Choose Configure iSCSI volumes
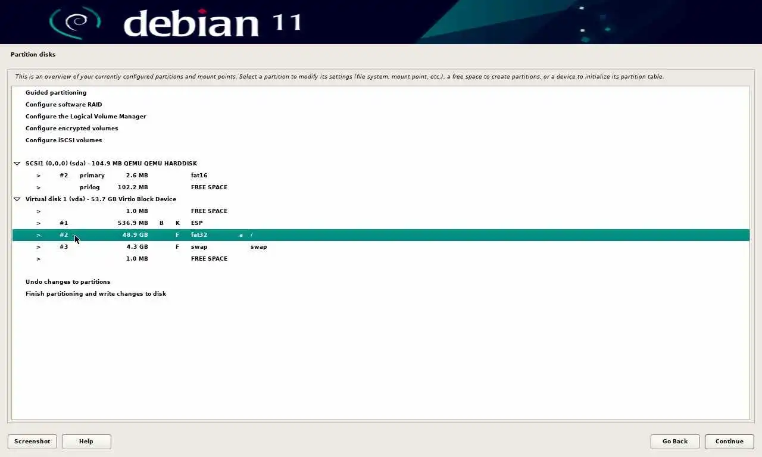The height and width of the screenshot is (457, 762). pyautogui.click(x=381, y=140)
